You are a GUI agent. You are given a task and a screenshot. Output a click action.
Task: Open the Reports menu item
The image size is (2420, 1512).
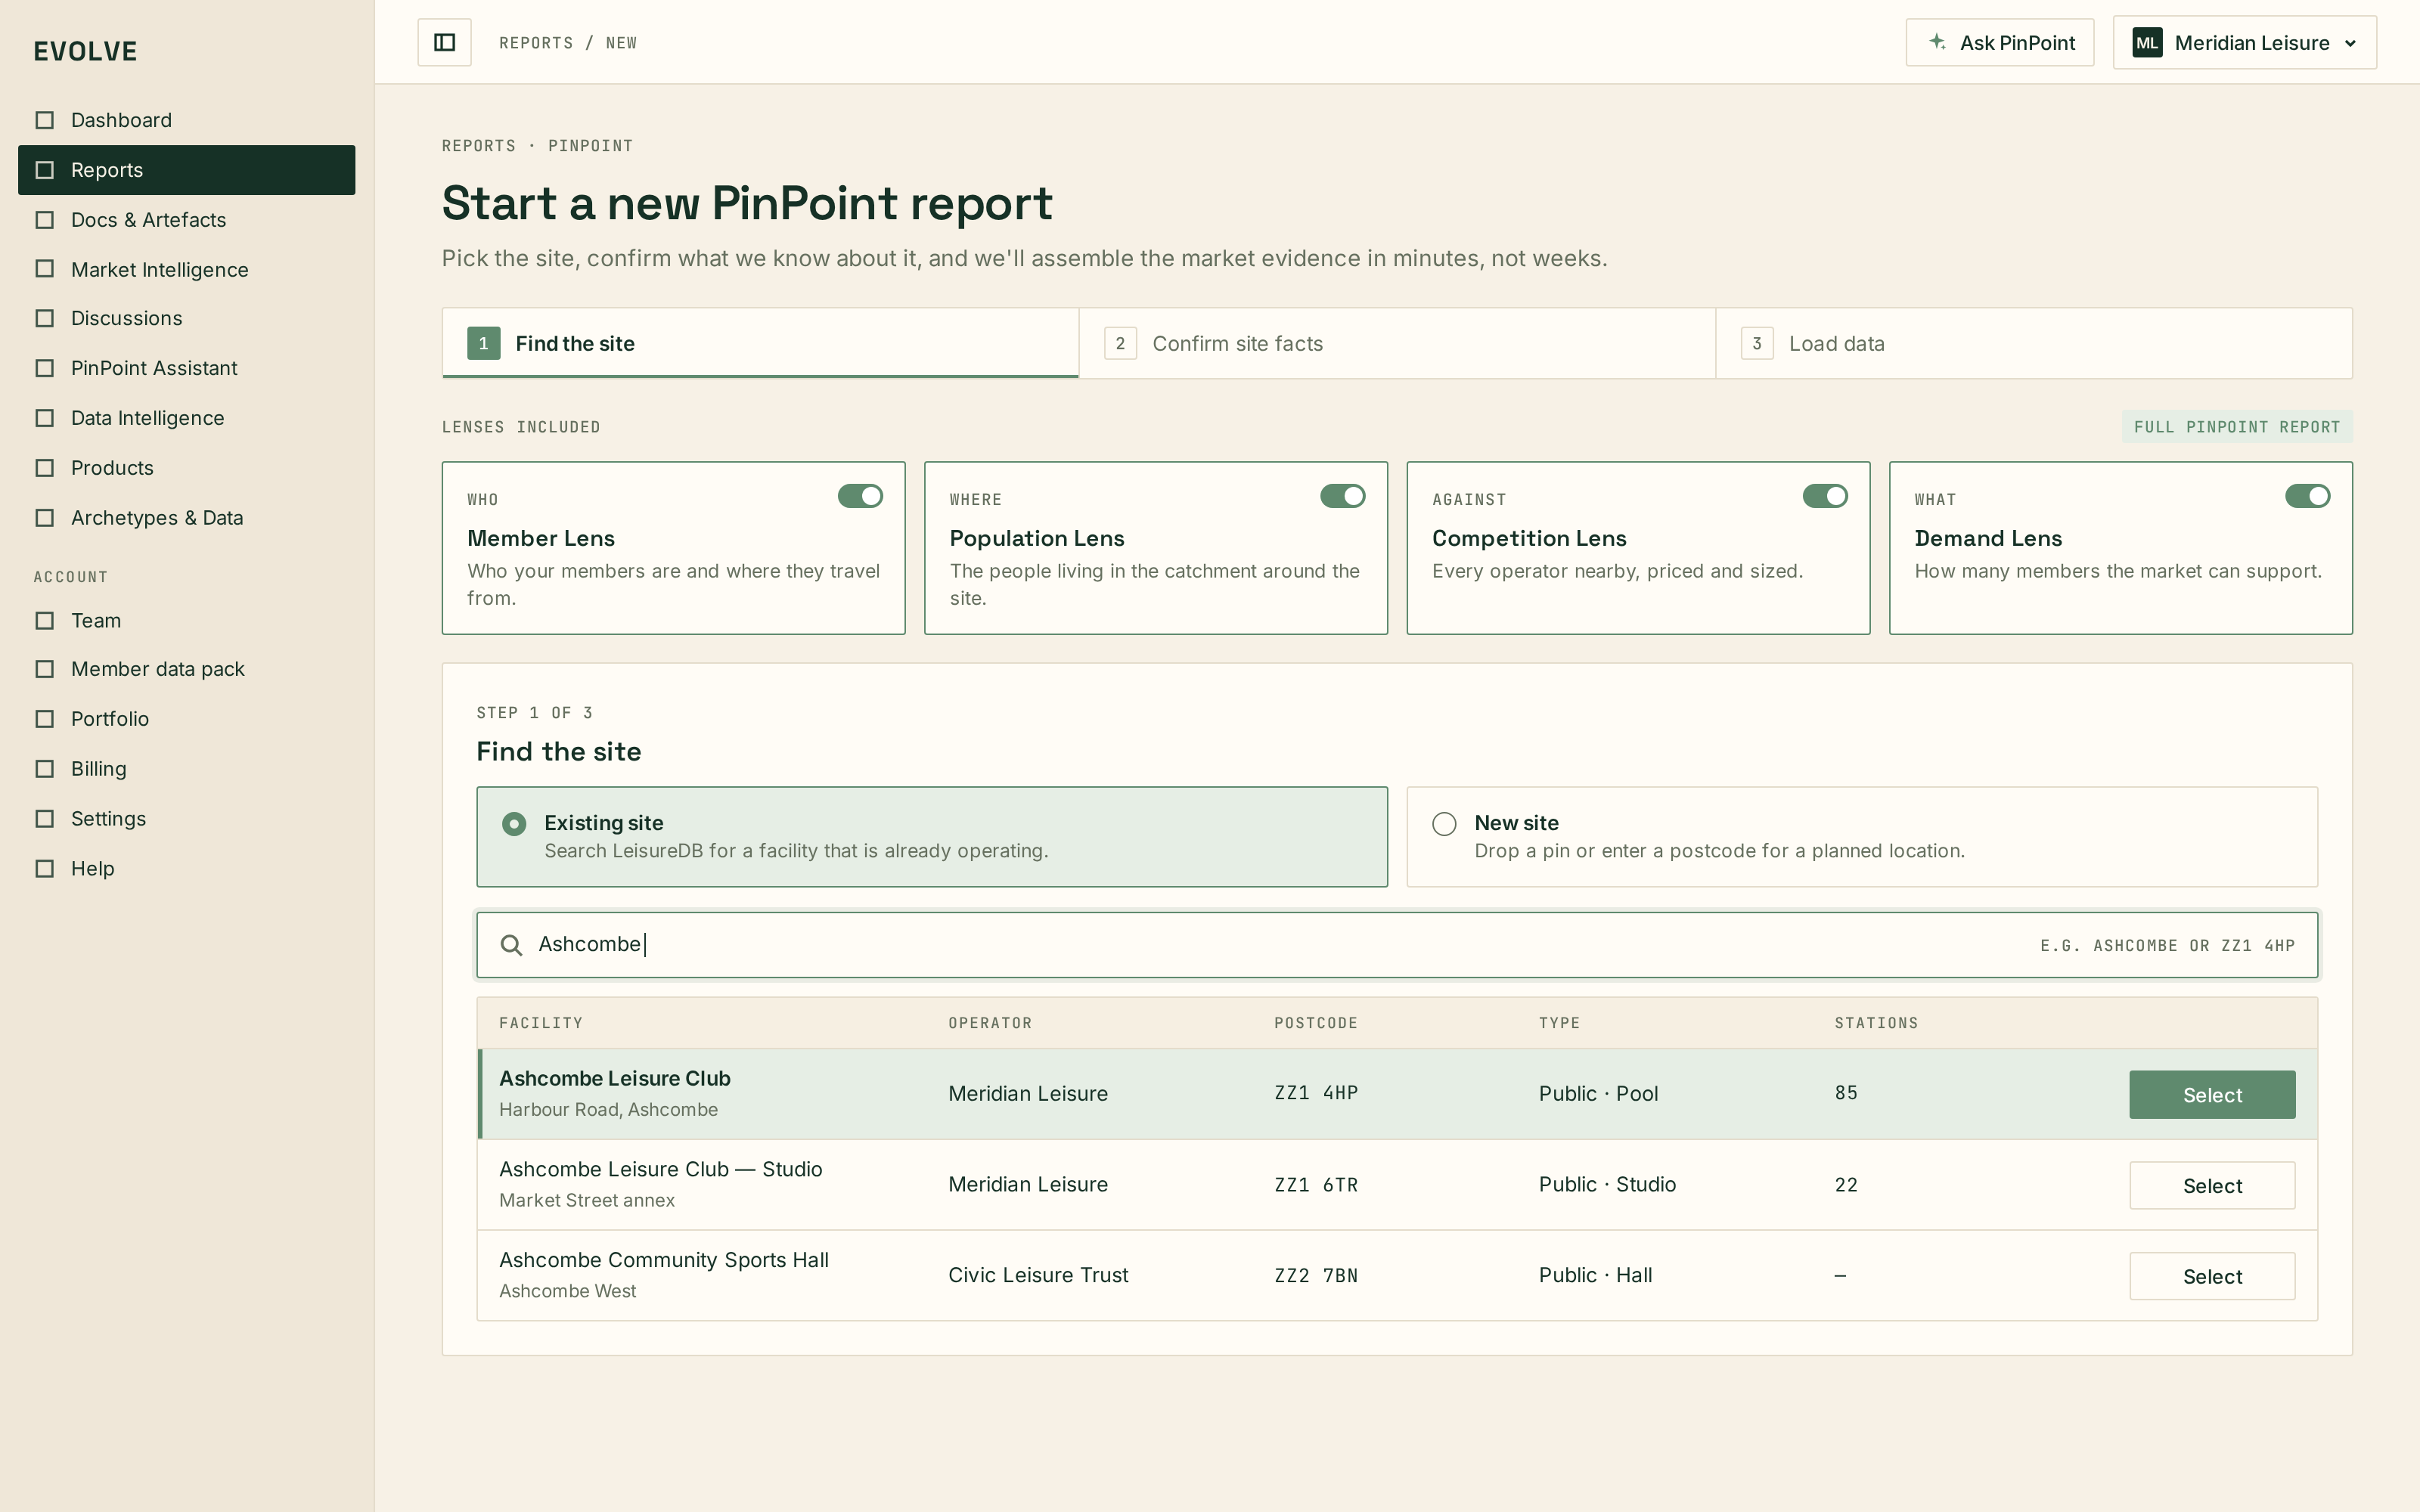[x=187, y=170]
